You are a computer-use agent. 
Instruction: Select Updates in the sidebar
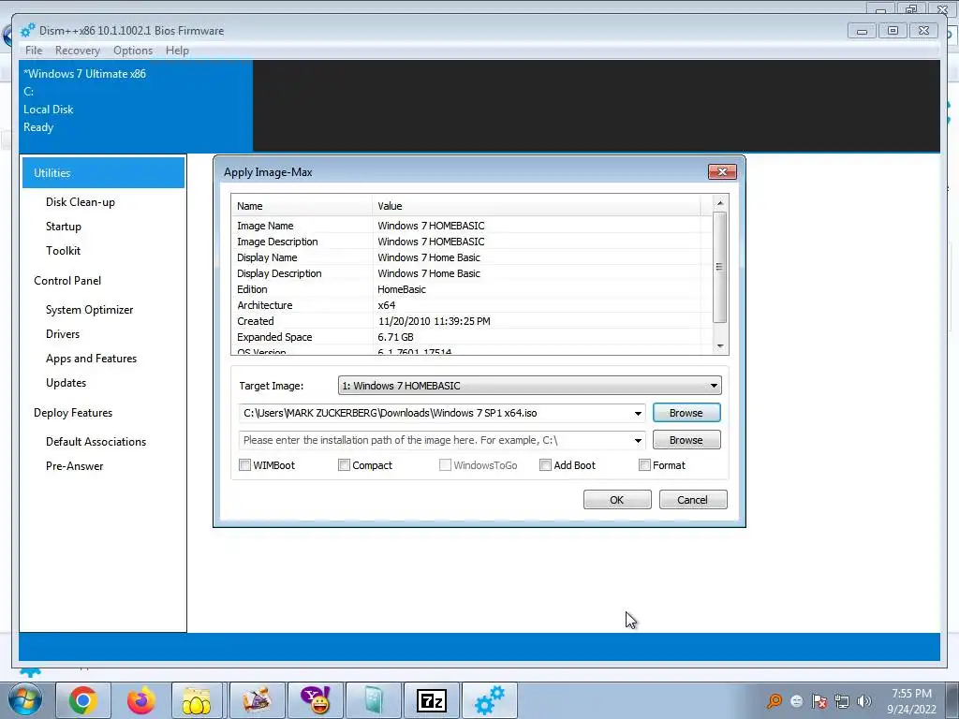66,383
